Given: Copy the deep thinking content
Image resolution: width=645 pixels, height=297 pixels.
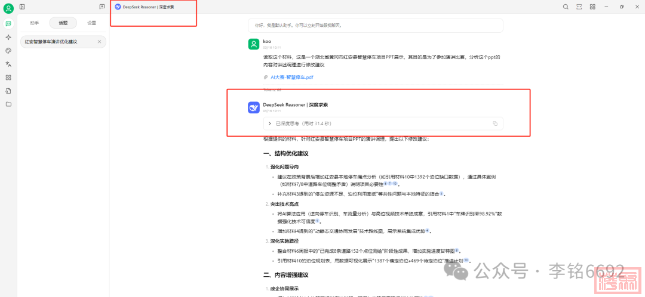Looking at the screenshot, I should tap(495, 123).
